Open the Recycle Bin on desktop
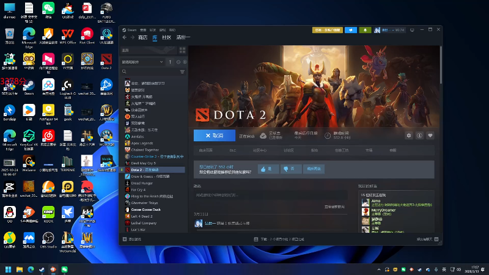The width and height of the screenshot is (489, 275). pyautogui.click(x=10, y=36)
